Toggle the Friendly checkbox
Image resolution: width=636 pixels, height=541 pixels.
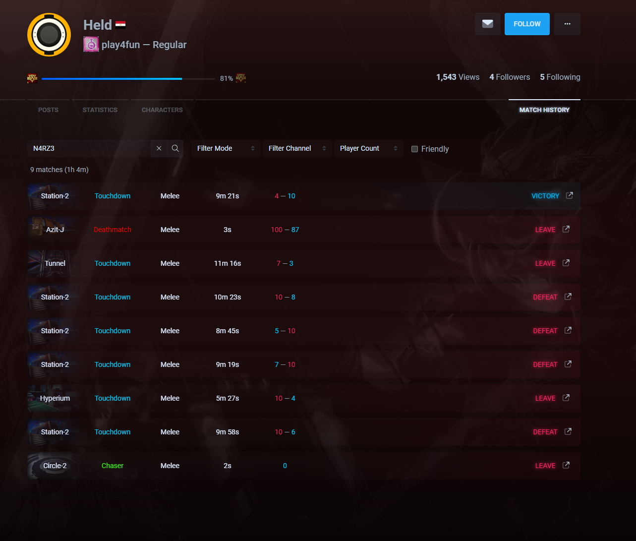point(415,149)
